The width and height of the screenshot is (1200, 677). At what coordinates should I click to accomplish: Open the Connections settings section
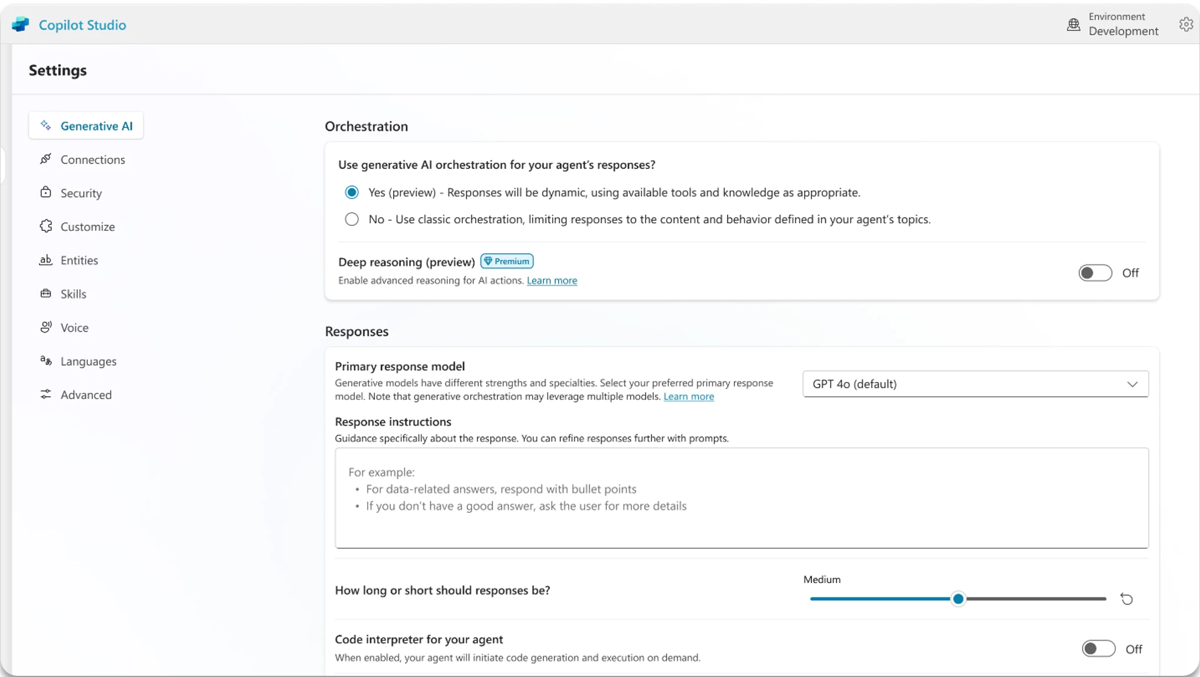click(x=93, y=159)
